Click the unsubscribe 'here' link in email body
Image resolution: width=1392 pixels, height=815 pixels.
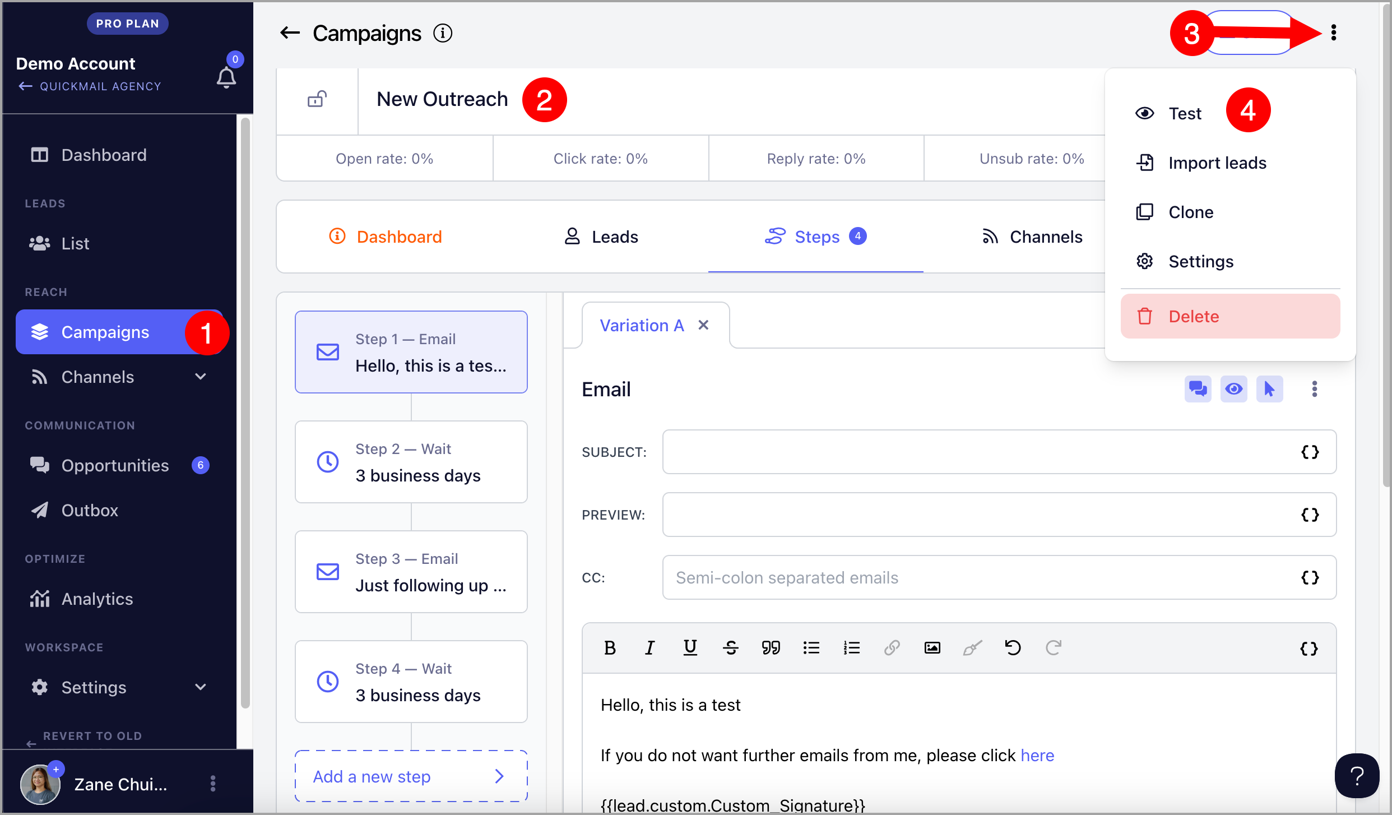tap(1037, 756)
